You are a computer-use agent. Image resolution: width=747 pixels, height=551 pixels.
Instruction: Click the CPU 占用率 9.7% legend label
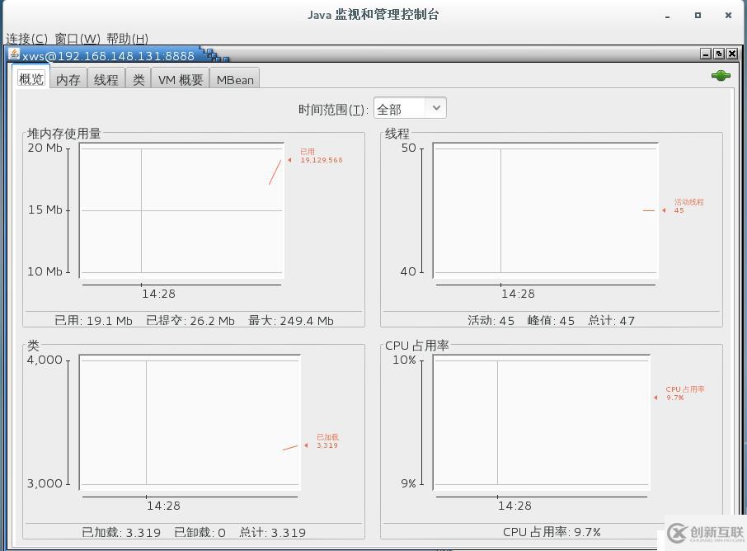[x=684, y=393]
